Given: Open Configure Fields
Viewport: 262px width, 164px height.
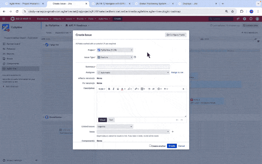Looking at the screenshot, I should pyautogui.click(x=176, y=35).
